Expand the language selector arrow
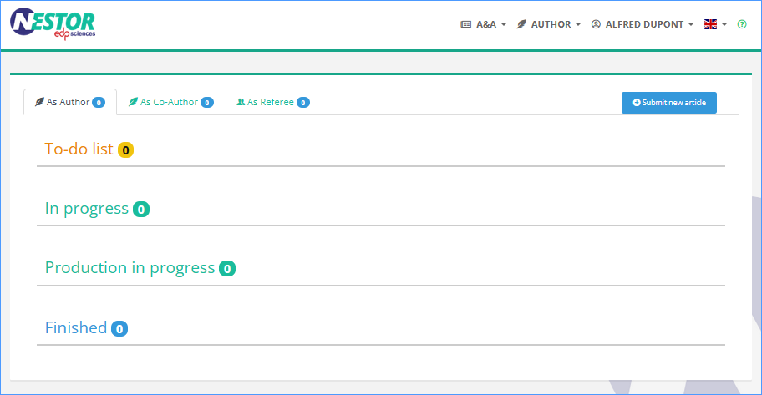Image resolution: width=762 pixels, height=395 pixels. pyautogui.click(x=724, y=25)
